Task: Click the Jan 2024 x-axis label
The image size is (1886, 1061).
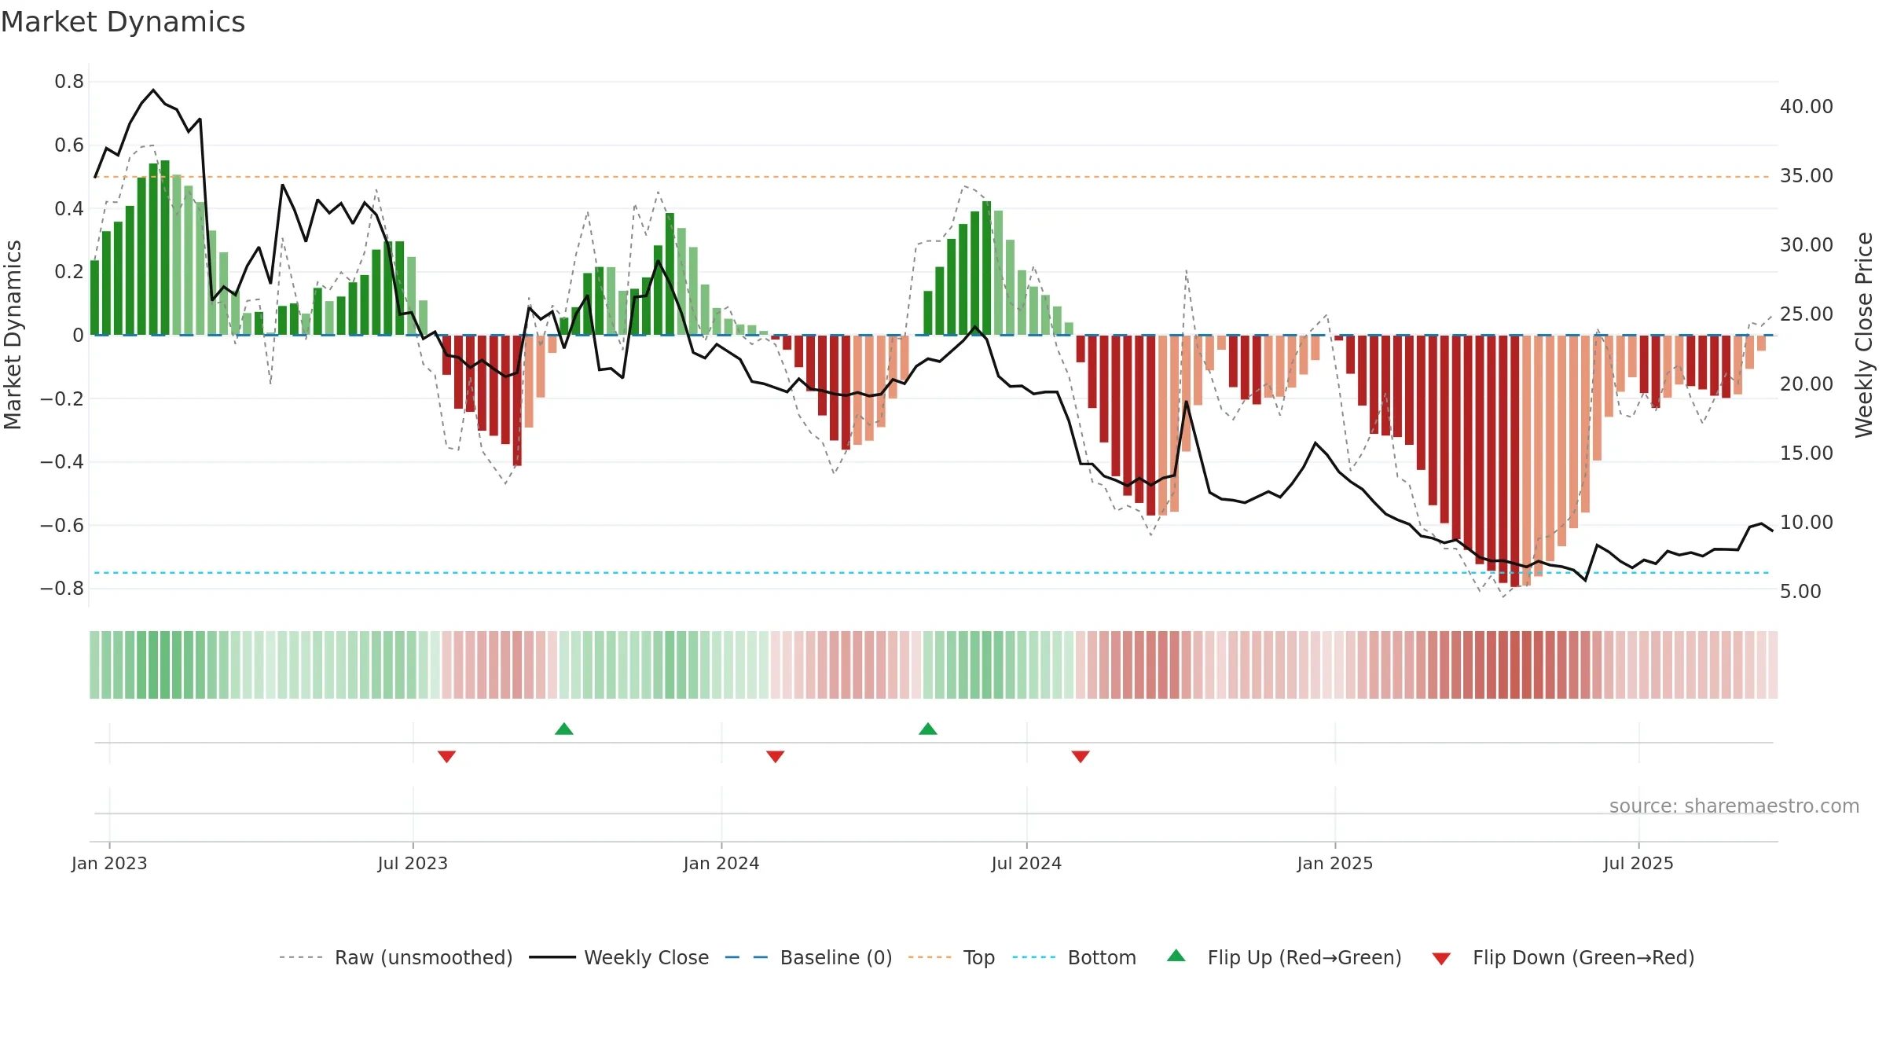Action: click(721, 863)
